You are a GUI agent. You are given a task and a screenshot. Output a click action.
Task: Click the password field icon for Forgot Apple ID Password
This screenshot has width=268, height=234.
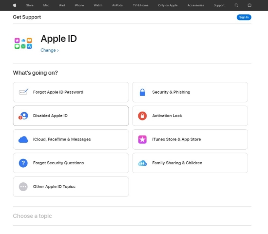tap(23, 92)
